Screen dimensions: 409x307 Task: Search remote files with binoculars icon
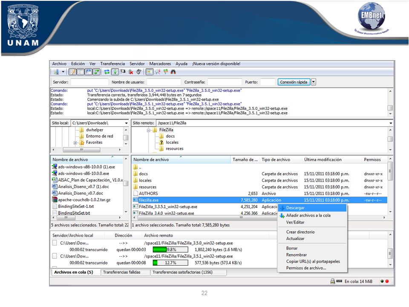tap(173, 72)
